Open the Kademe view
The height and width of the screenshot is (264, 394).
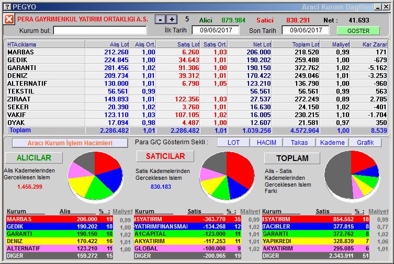tap(332, 143)
